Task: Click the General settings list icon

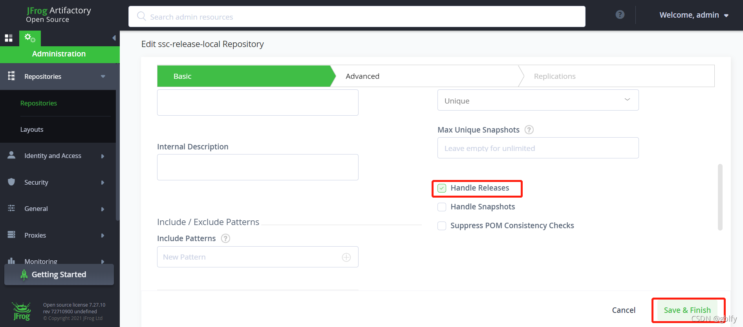Action: click(11, 208)
